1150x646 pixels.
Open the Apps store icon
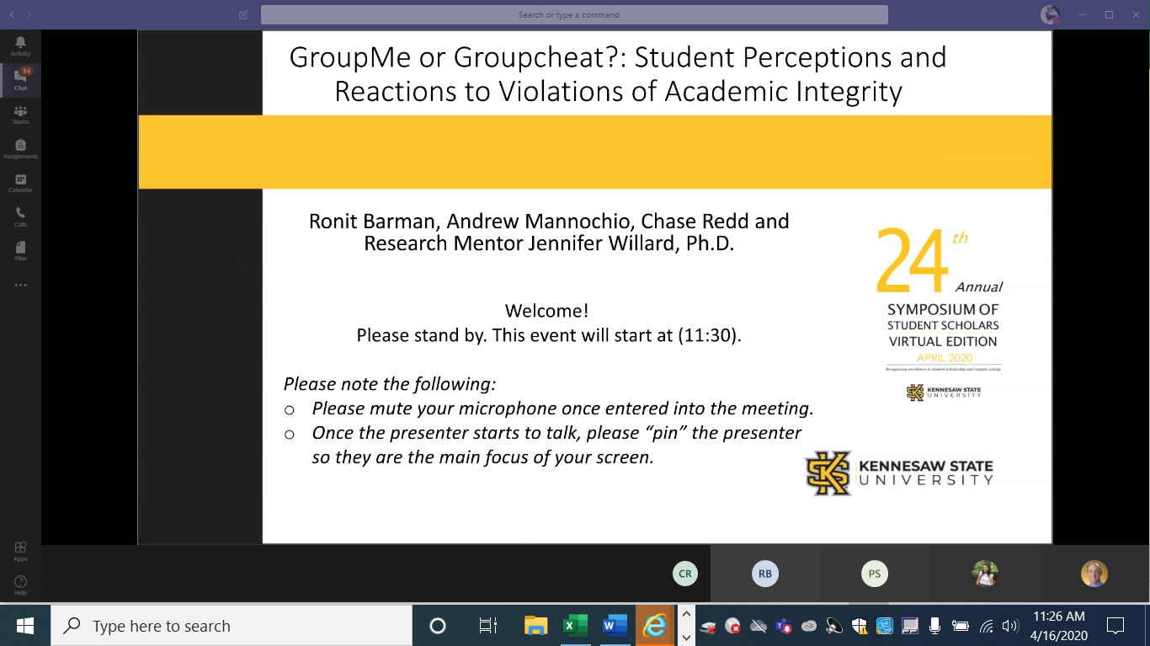point(20,551)
